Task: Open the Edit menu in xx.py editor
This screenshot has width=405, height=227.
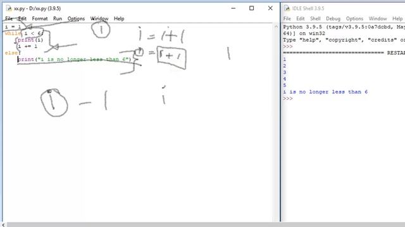Action: [x=22, y=18]
